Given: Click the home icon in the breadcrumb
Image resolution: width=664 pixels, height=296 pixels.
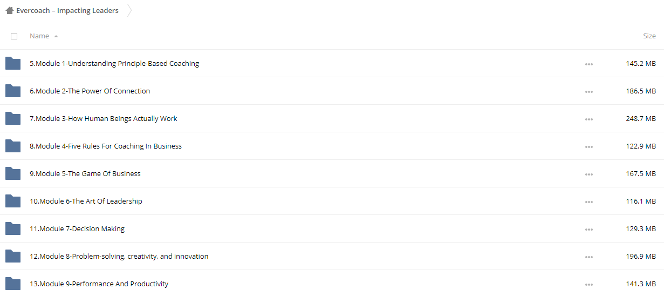Looking at the screenshot, I should click(x=9, y=10).
